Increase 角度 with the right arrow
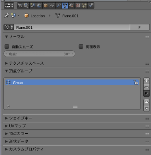Screen dimensions: 151x155 72,54
